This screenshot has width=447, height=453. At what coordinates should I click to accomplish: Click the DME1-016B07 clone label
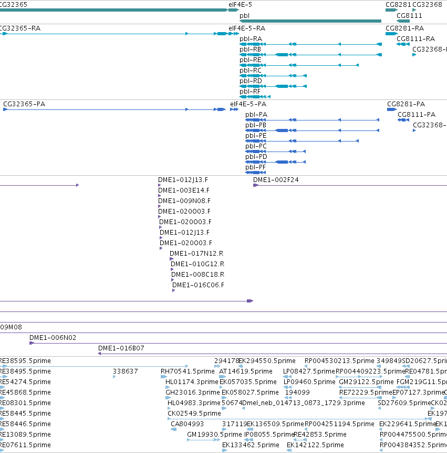coord(121,348)
